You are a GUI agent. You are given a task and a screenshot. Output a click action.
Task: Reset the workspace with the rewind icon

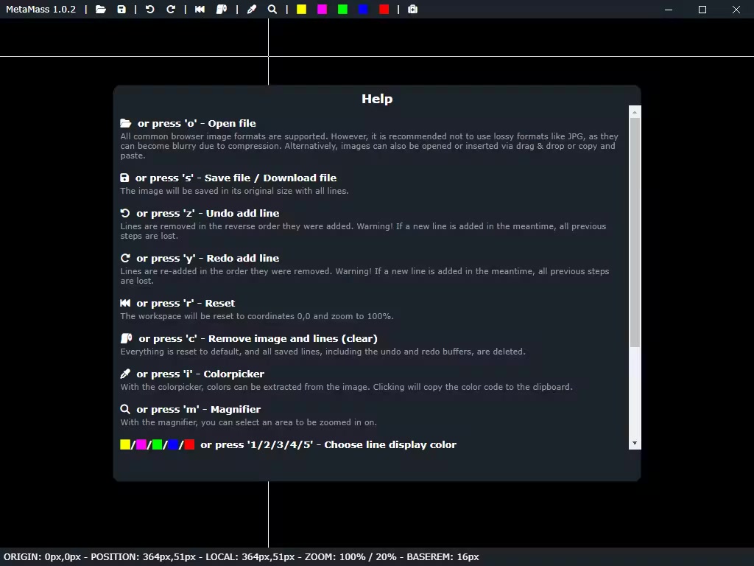(x=200, y=10)
